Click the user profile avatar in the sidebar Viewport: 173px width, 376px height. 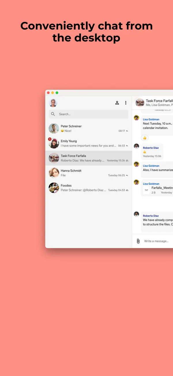point(53,103)
